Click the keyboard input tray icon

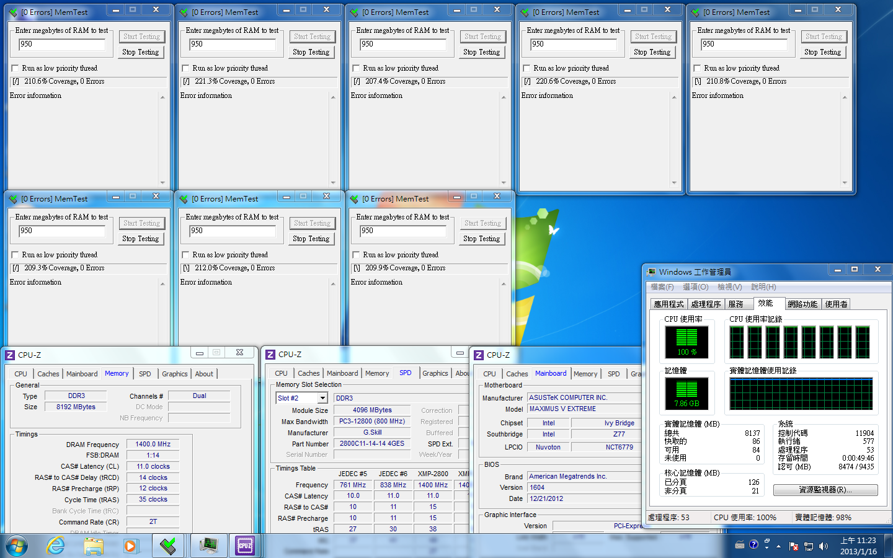click(x=739, y=545)
